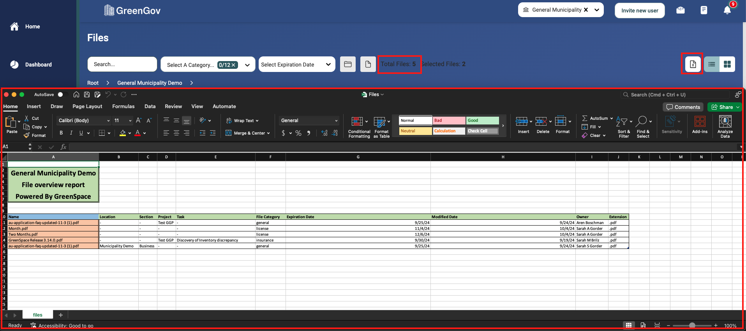
Task: Click the green Share button
Action: tap(725, 107)
